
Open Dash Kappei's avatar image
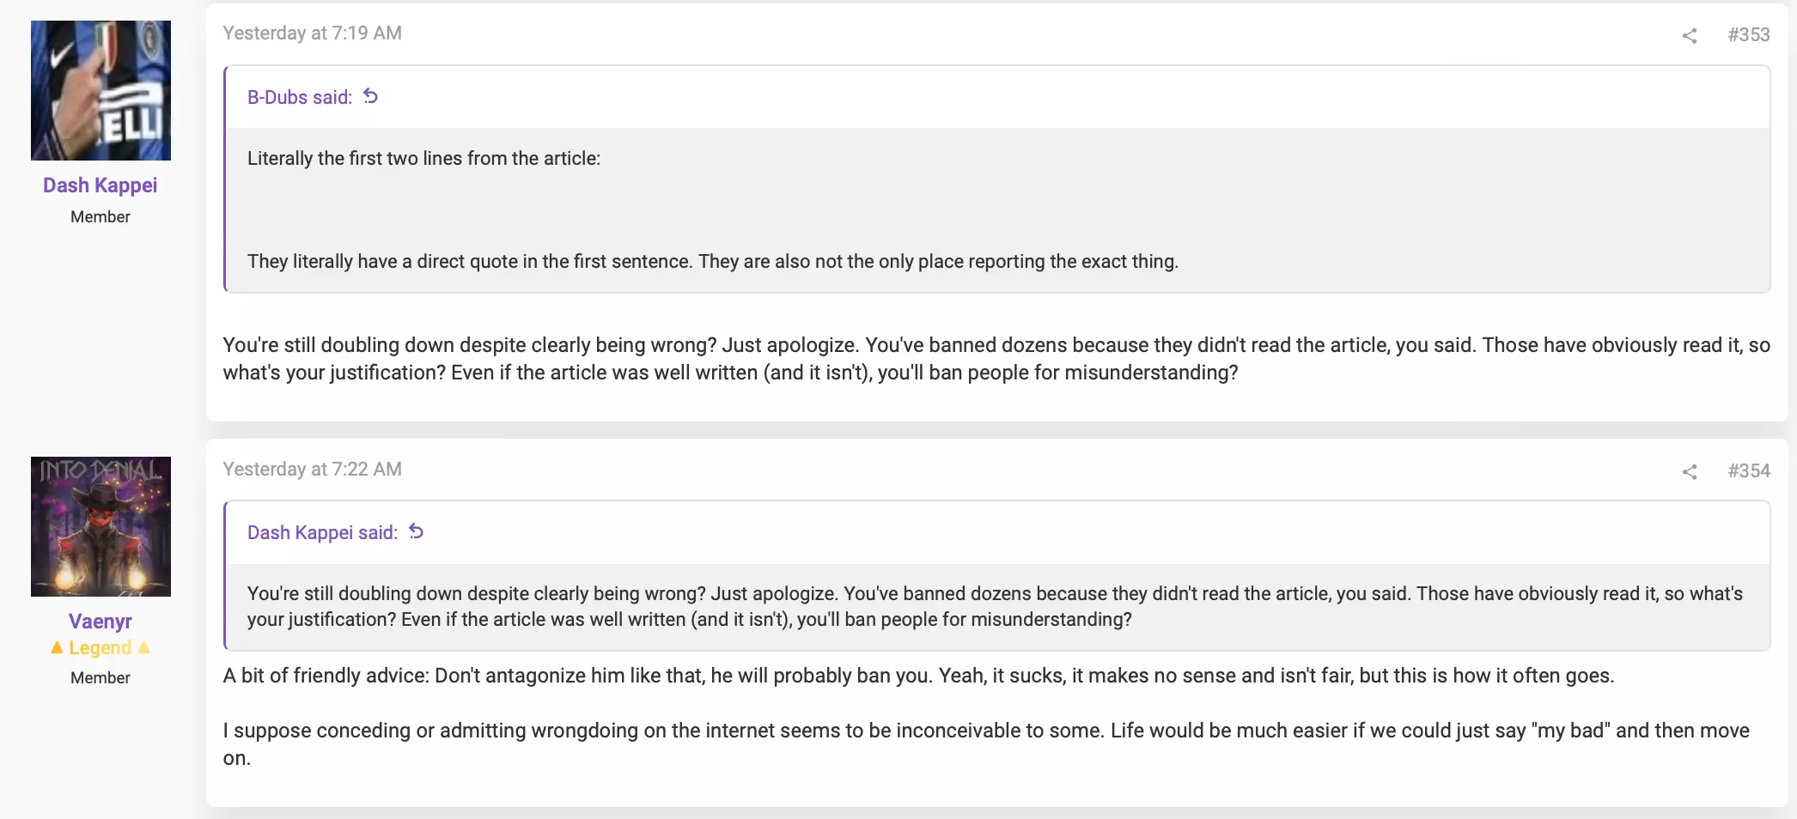pos(101,90)
